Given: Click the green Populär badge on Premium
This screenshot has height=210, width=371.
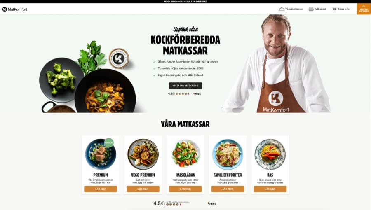Looking at the screenshot, I should [109, 143].
